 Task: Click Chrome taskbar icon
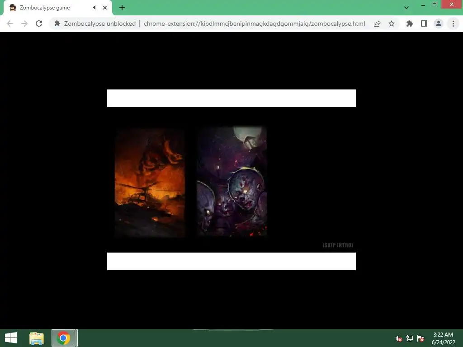[x=63, y=338]
